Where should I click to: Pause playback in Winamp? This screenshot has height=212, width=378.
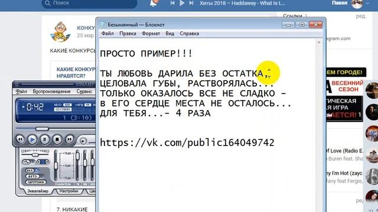[x=45, y=140]
